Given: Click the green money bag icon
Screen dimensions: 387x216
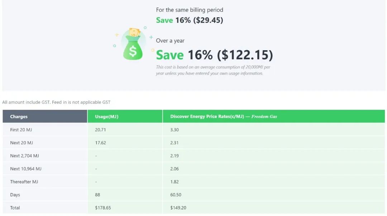Looking at the screenshot, I should pyautogui.click(x=133, y=44).
